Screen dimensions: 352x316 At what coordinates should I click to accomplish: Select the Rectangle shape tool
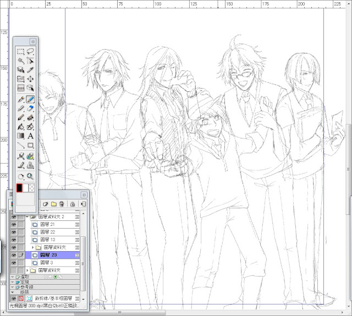point(30,145)
